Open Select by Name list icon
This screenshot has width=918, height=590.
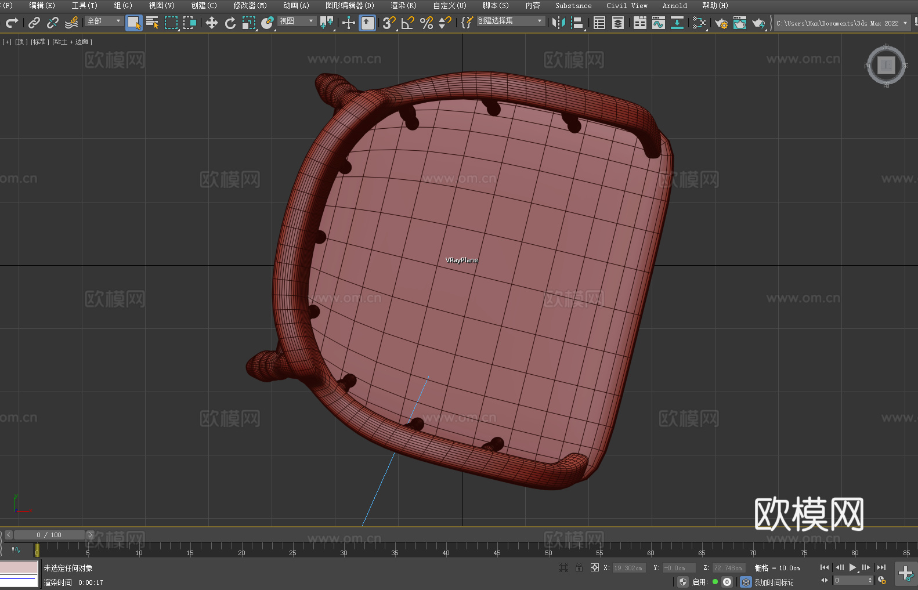153,23
